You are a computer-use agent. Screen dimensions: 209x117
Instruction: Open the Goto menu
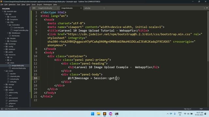click(x=28, y=5)
